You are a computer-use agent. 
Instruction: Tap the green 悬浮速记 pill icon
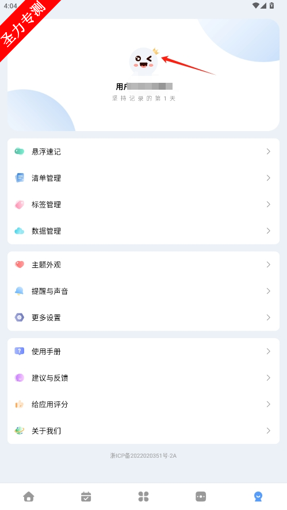tap(19, 151)
